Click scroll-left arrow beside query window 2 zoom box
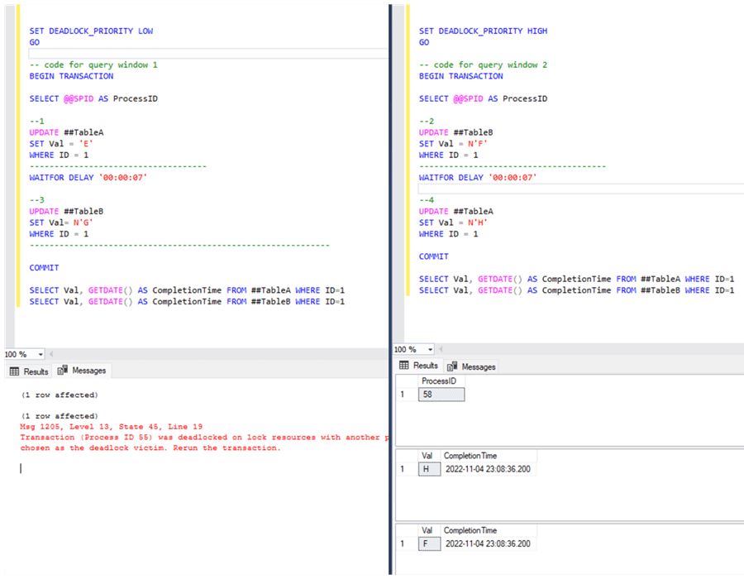The height and width of the screenshot is (579, 744). (x=441, y=349)
